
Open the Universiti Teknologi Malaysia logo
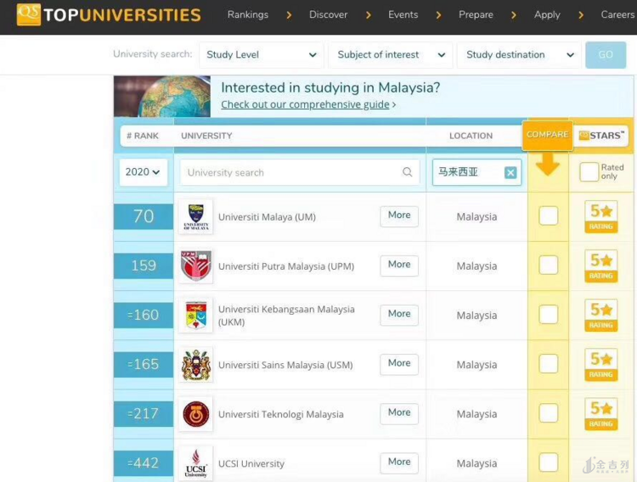click(x=196, y=414)
